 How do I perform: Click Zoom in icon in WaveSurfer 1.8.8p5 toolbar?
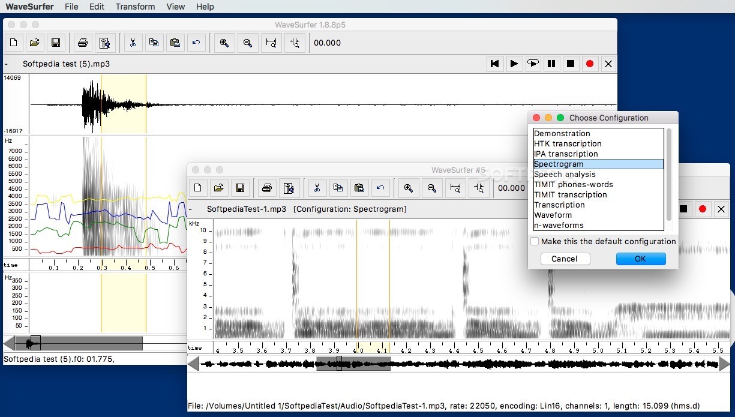(x=224, y=43)
